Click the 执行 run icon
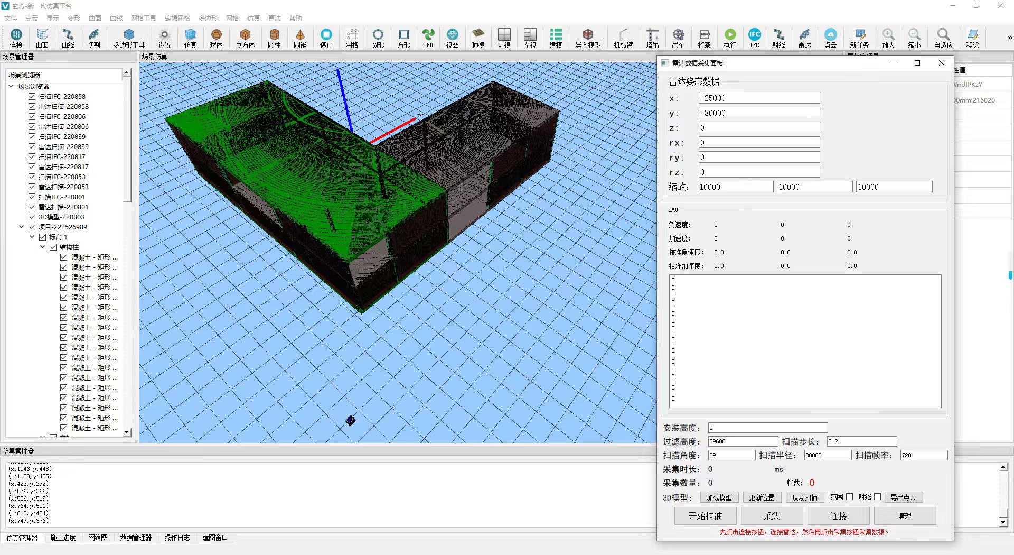This screenshot has width=1014, height=555. point(730,38)
